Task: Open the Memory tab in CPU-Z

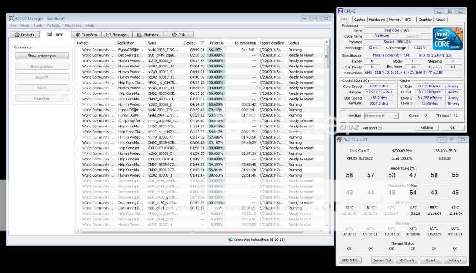Action: click(395, 20)
